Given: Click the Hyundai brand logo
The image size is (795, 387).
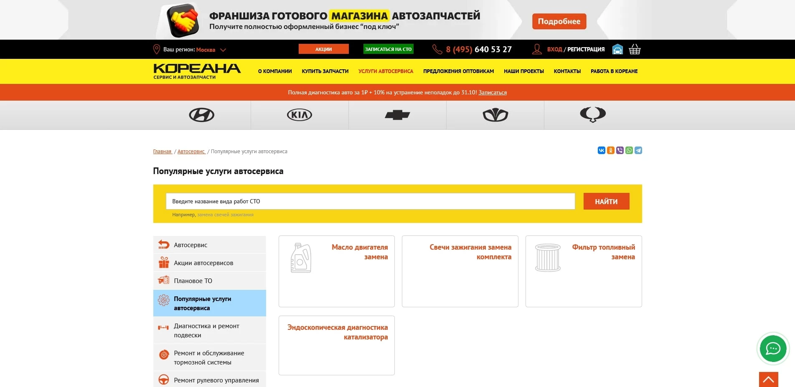Looking at the screenshot, I should [x=202, y=115].
